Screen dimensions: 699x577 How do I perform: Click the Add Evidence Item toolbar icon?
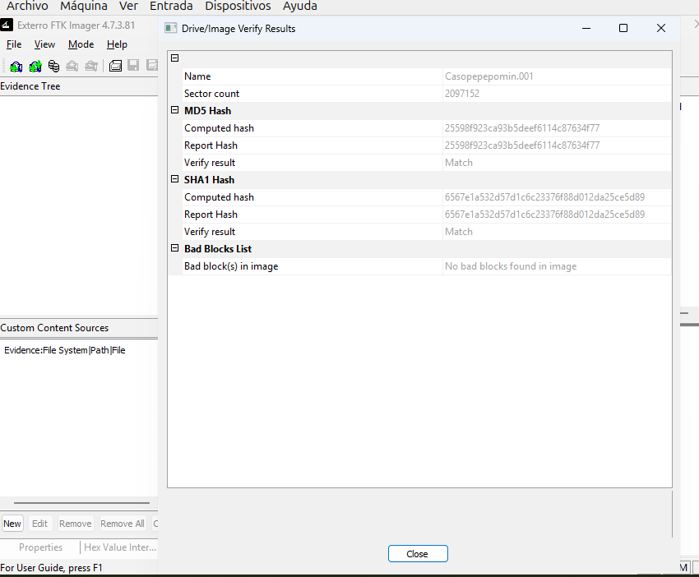pos(16,66)
